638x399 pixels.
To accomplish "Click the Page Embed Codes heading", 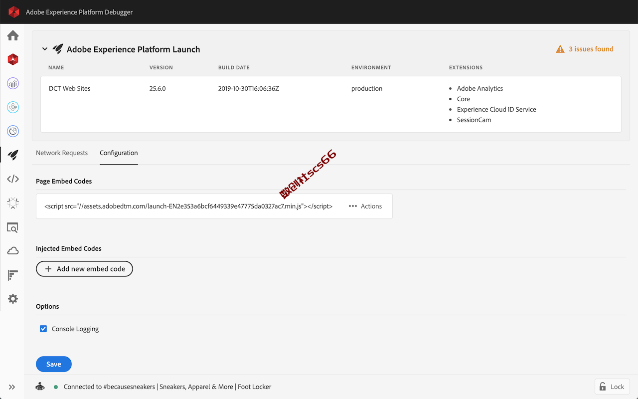I will point(64,181).
